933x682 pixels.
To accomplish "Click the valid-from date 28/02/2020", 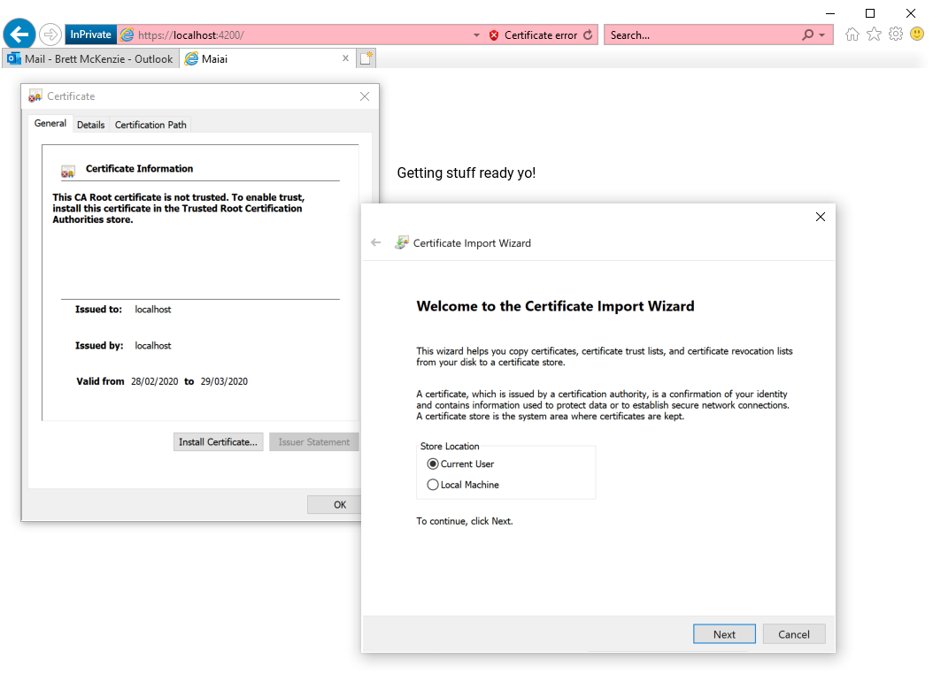I will [x=154, y=381].
